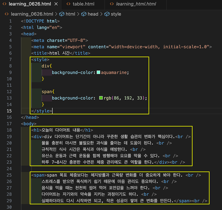Image resolution: width=222 pixels, height=210 pixels.
Task: Click line number 15 in gutter
Action: [9, 111]
